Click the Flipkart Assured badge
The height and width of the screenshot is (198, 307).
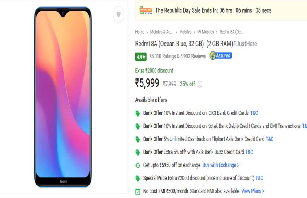(221, 56)
